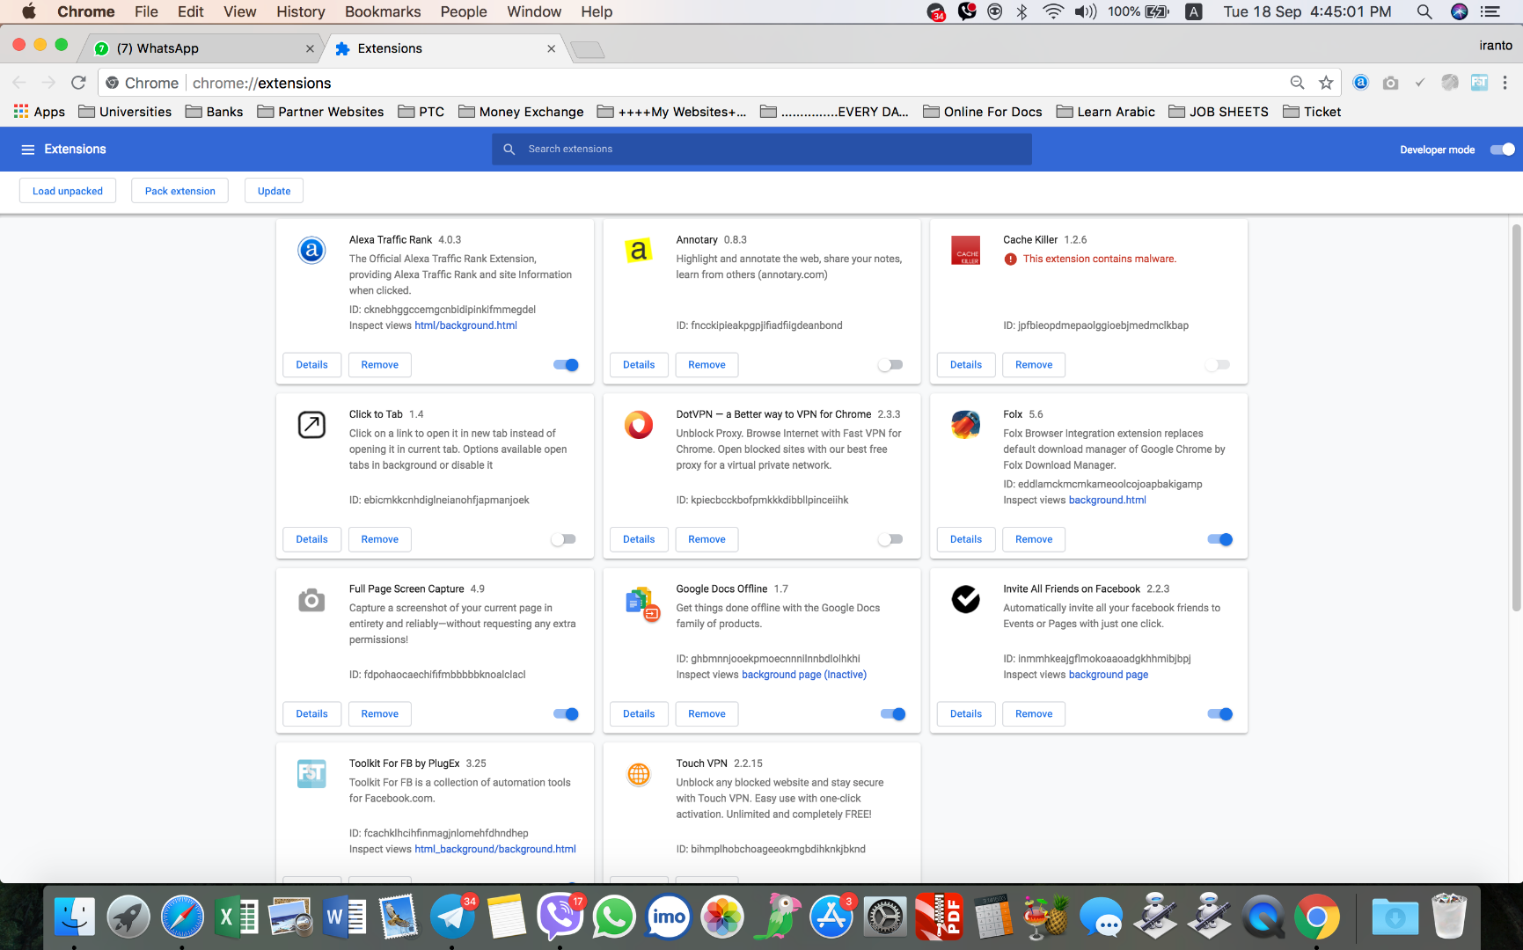Disable Google Docs Offline toggle
The width and height of the screenshot is (1523, 950).
(893, 714)
